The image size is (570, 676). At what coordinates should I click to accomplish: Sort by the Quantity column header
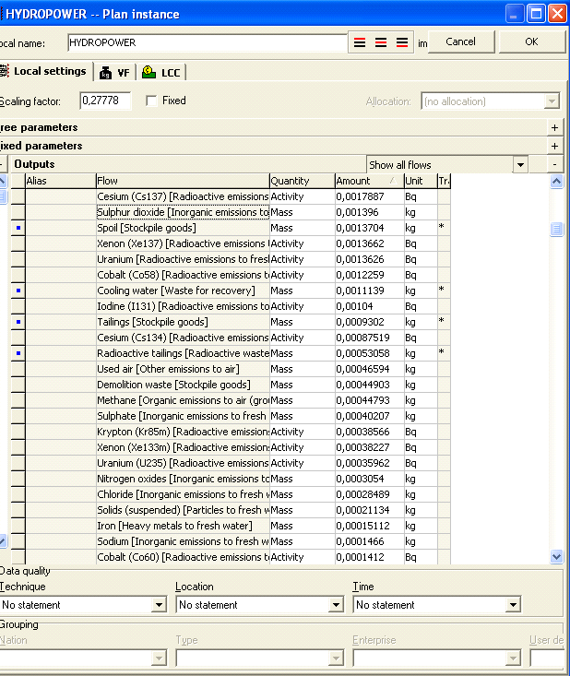click(x=303, y=181)
